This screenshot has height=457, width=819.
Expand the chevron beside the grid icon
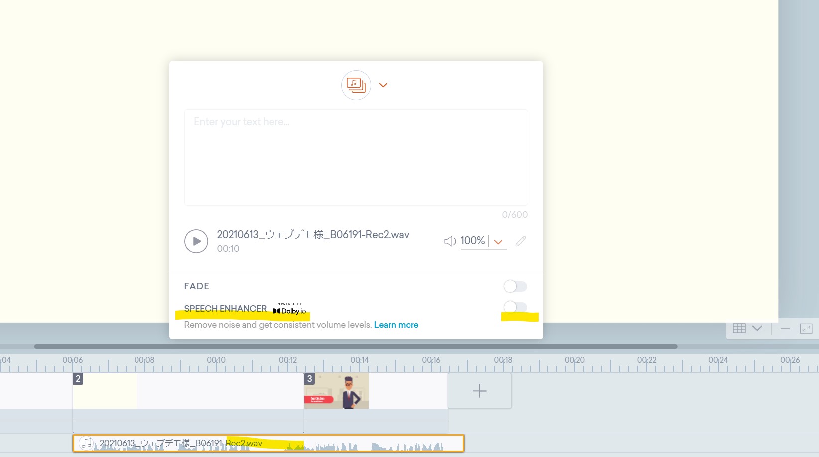click(758, 329)
